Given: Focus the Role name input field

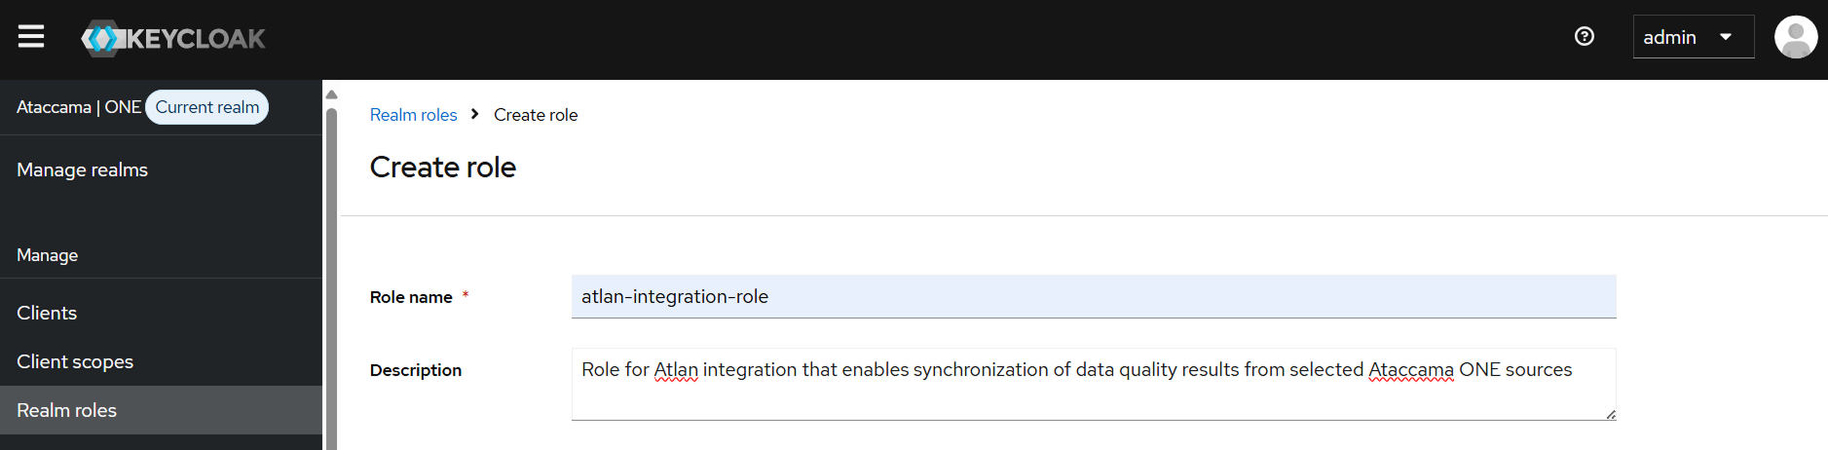Looking at the screenshot, I should click(1093, 297).
